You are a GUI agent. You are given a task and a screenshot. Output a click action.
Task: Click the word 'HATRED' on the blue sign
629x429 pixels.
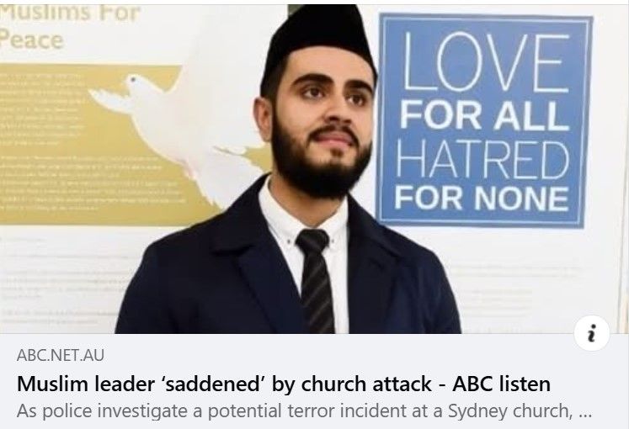(483, 159)
